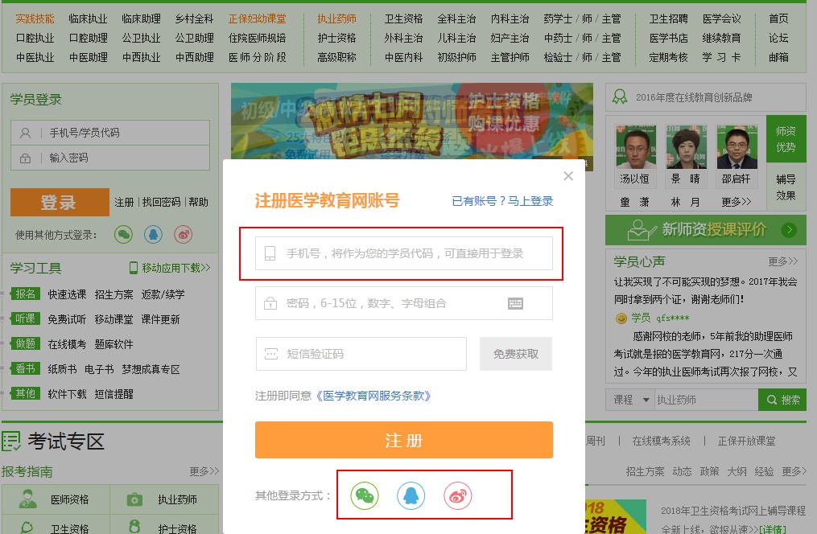Click the WeChat login icon in left sidebar
Screen dimensions: 817x534
[123, 234]
